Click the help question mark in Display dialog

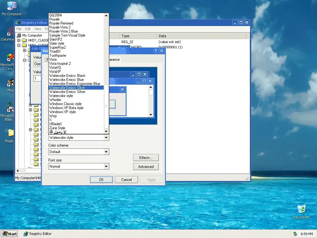tap(155, 51)
